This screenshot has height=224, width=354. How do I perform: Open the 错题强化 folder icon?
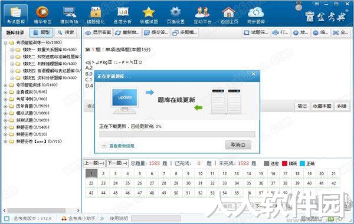click(96, 15)
